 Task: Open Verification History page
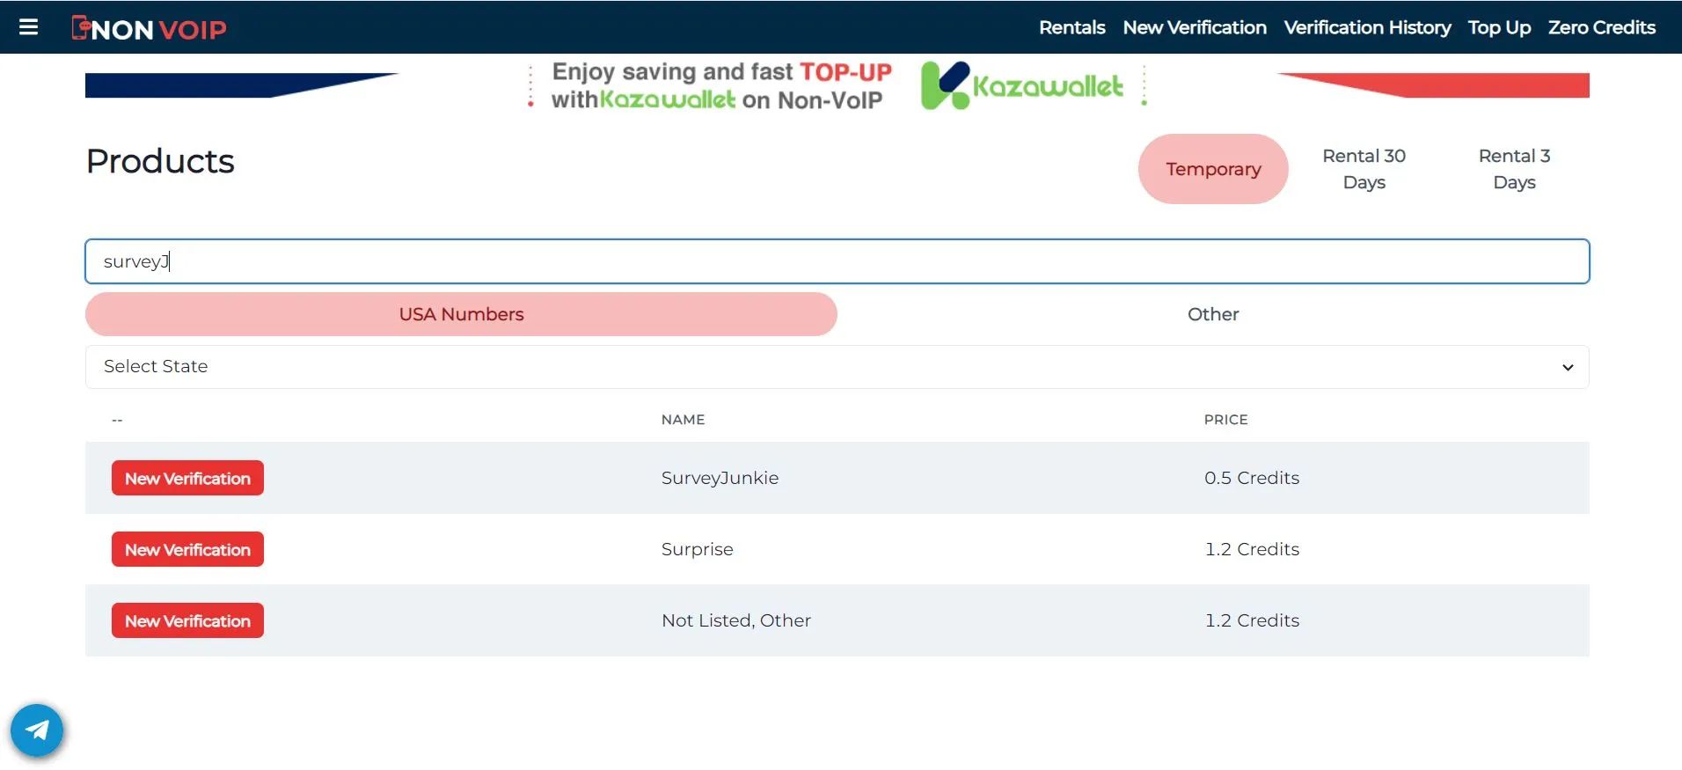click(x=1367, y=27)
